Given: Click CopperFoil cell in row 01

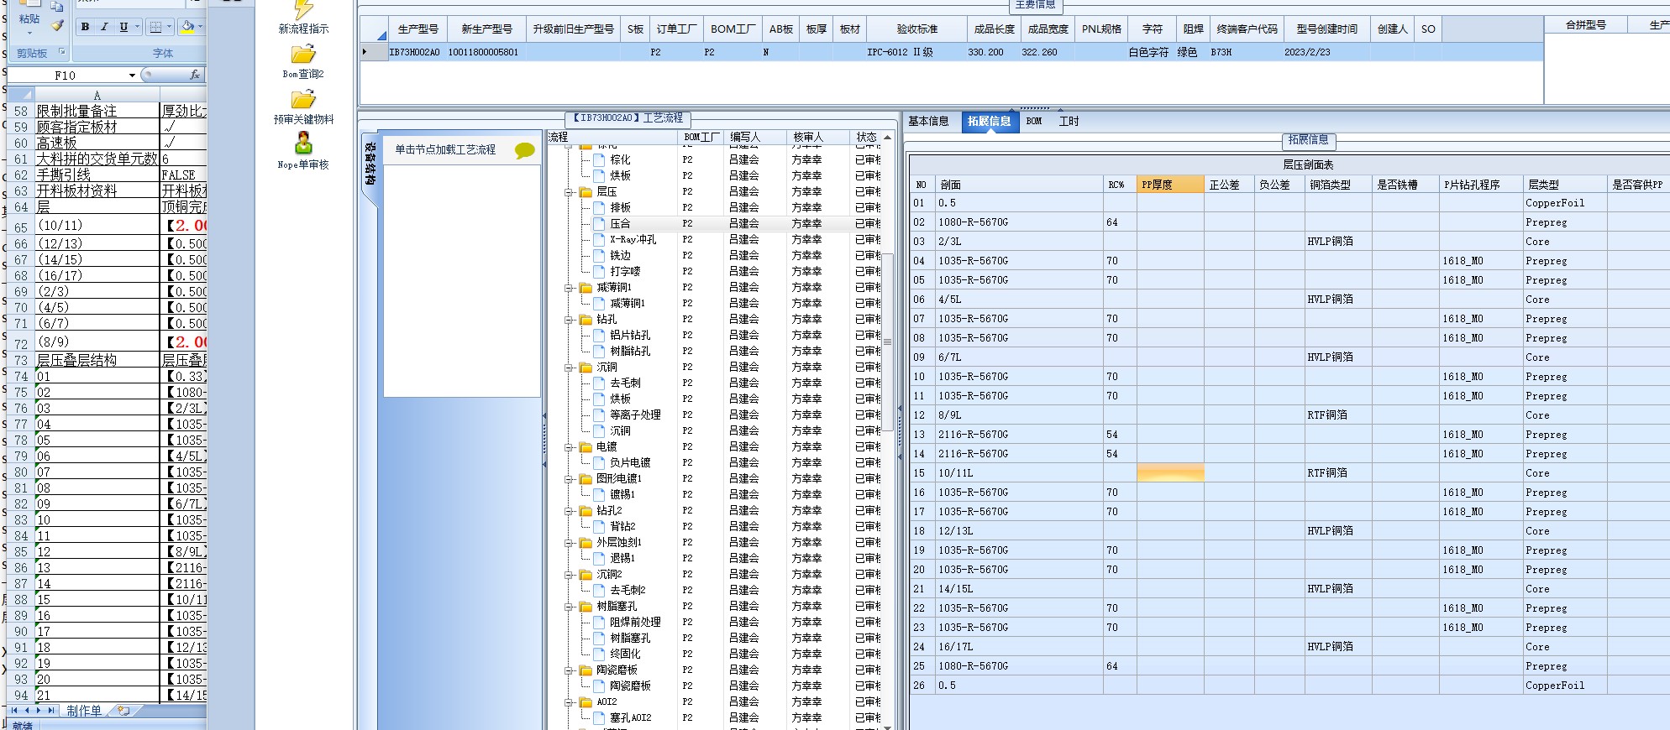Looking at the screenshot, I should click(x=1565, y=203).
